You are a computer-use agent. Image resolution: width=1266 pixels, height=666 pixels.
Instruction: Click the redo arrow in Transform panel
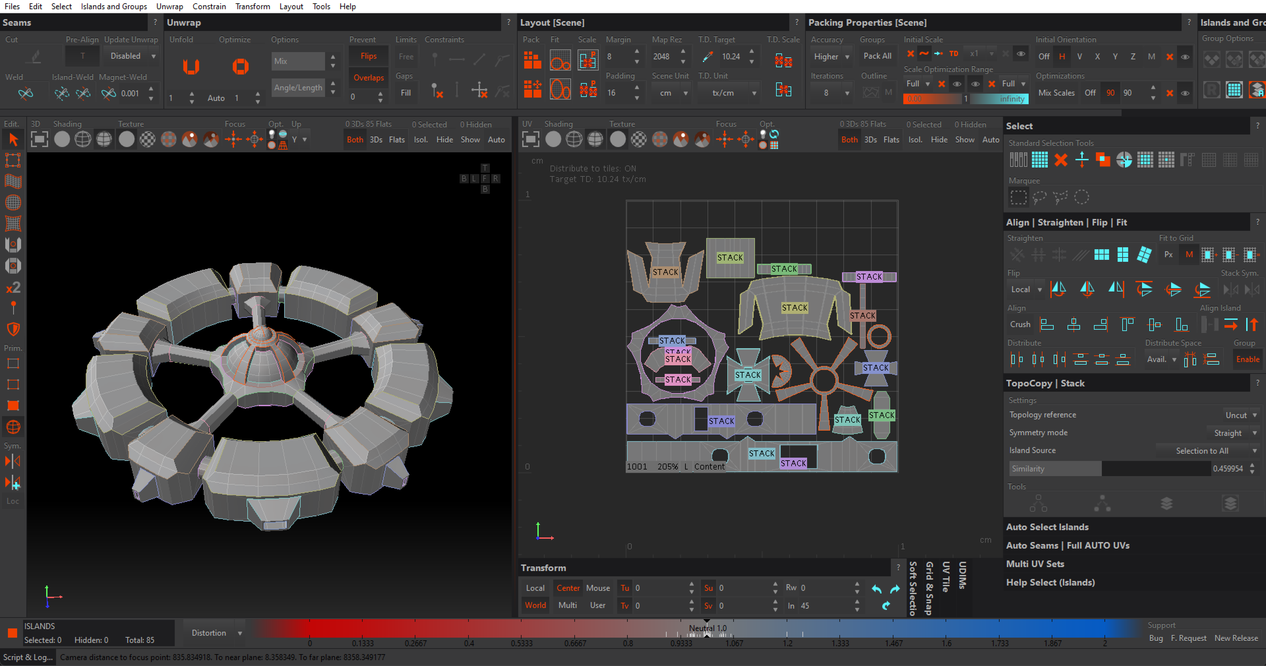point(895,588)
